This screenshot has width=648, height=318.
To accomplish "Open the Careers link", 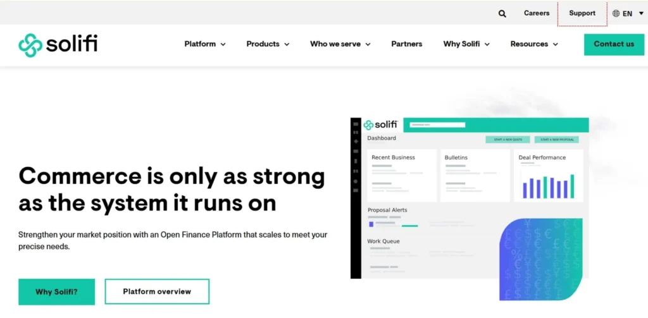I will coord(537,13).
